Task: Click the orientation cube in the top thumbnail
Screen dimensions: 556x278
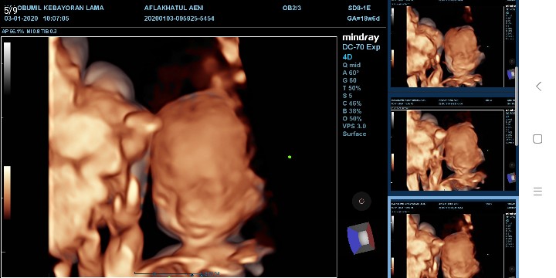Action: [x=511, y=74]
